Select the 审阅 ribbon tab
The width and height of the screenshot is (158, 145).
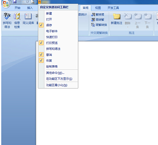pyautogui.click(x=85, y=8)
